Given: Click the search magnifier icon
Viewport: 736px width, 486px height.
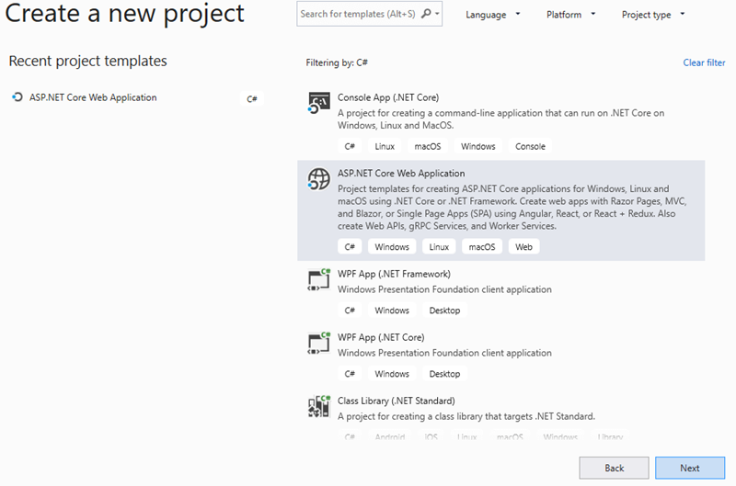Looking at the screenshot, I should [426, 14].
